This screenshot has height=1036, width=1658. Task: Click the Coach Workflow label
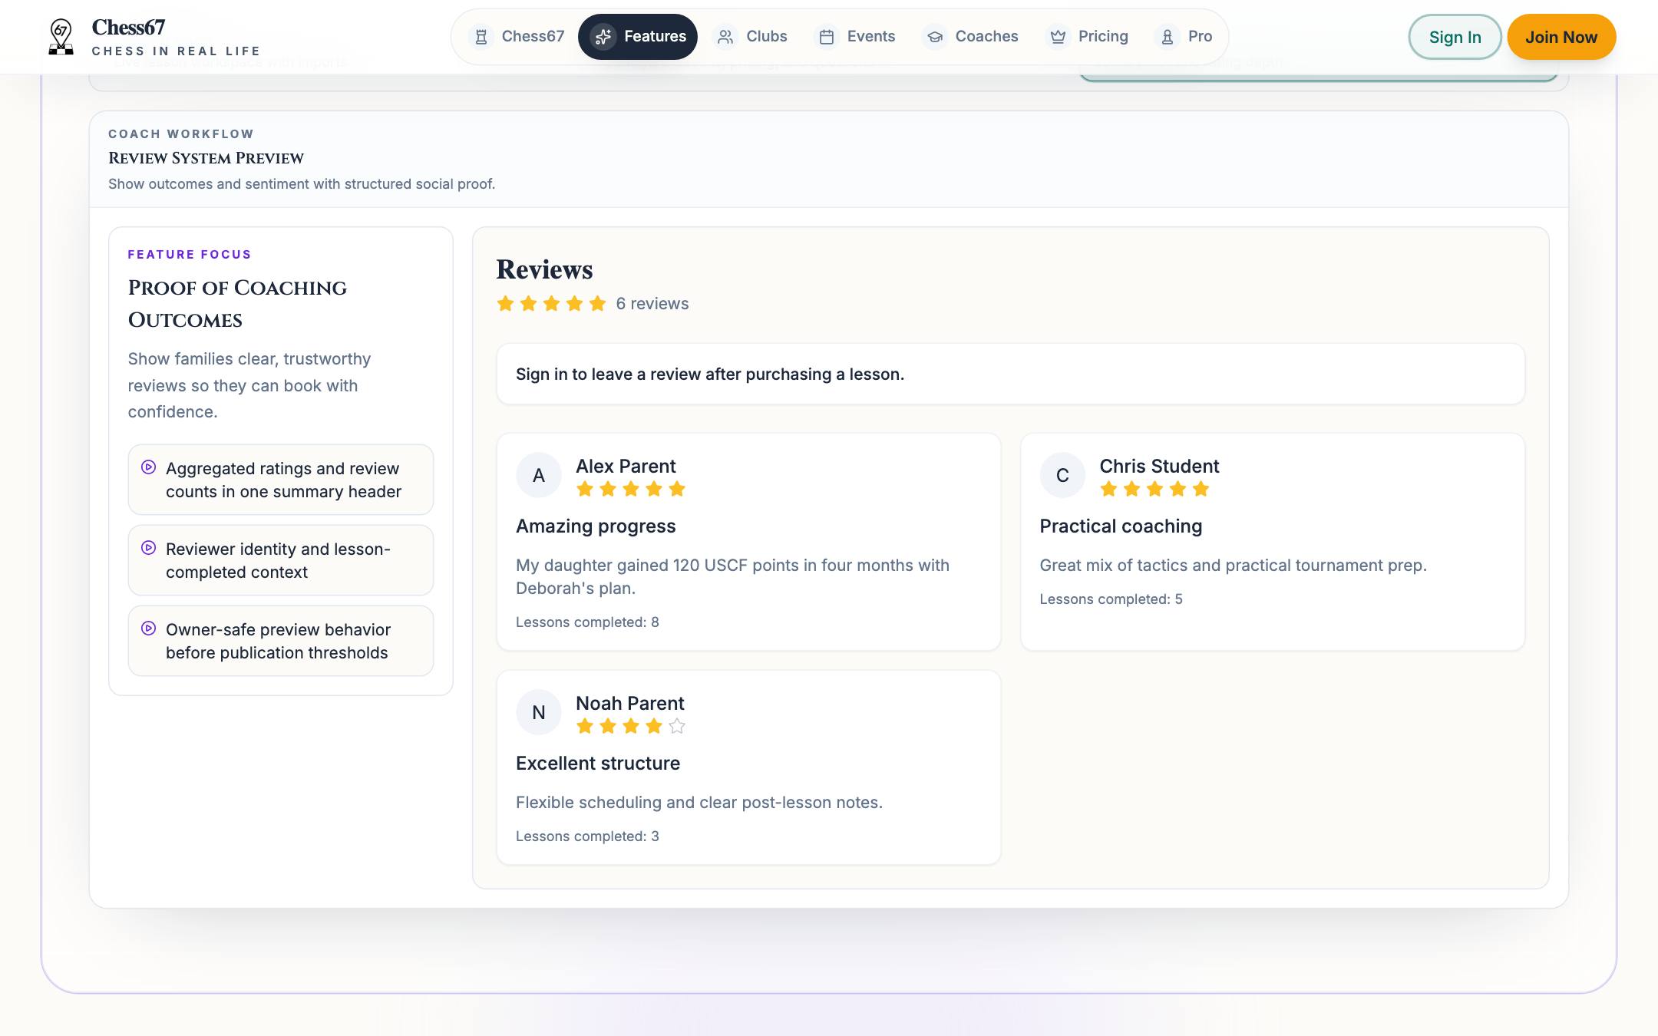pos(181,134)
